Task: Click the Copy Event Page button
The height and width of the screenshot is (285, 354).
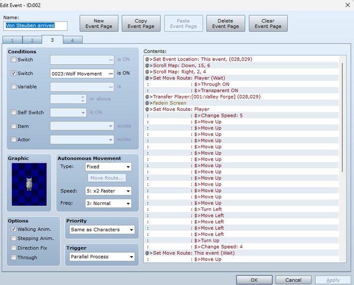Action: (141, 23)
